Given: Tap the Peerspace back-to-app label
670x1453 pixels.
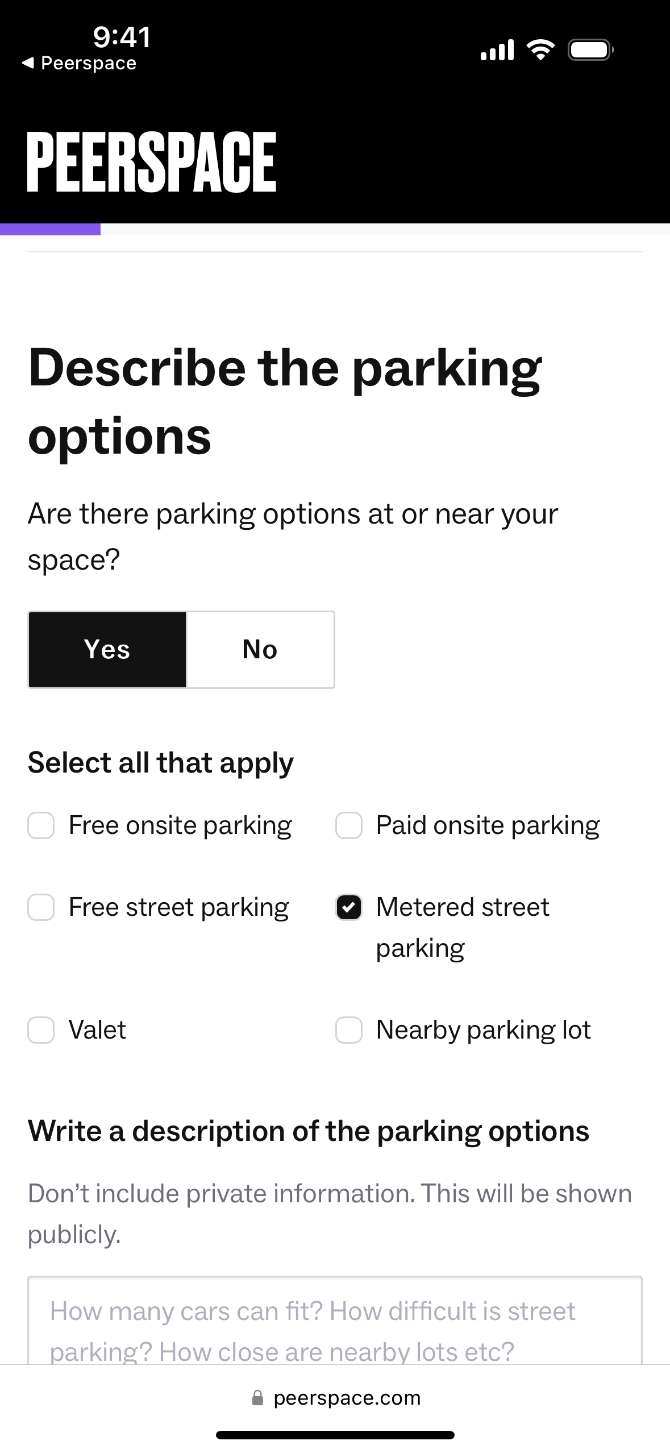Looking at the screenshot, I should point(89,63).
